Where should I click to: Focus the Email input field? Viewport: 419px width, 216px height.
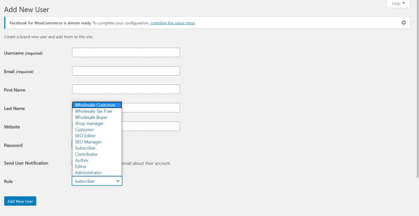pos(126,71)
